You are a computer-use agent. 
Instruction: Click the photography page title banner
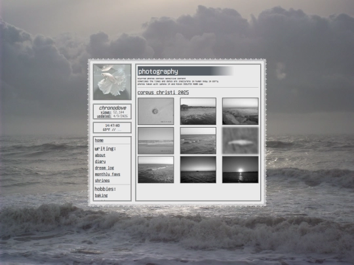click(185, 71)
